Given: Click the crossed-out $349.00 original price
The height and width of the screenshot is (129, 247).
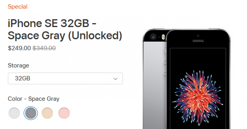Looking at the screenshot, I should 44,48.
